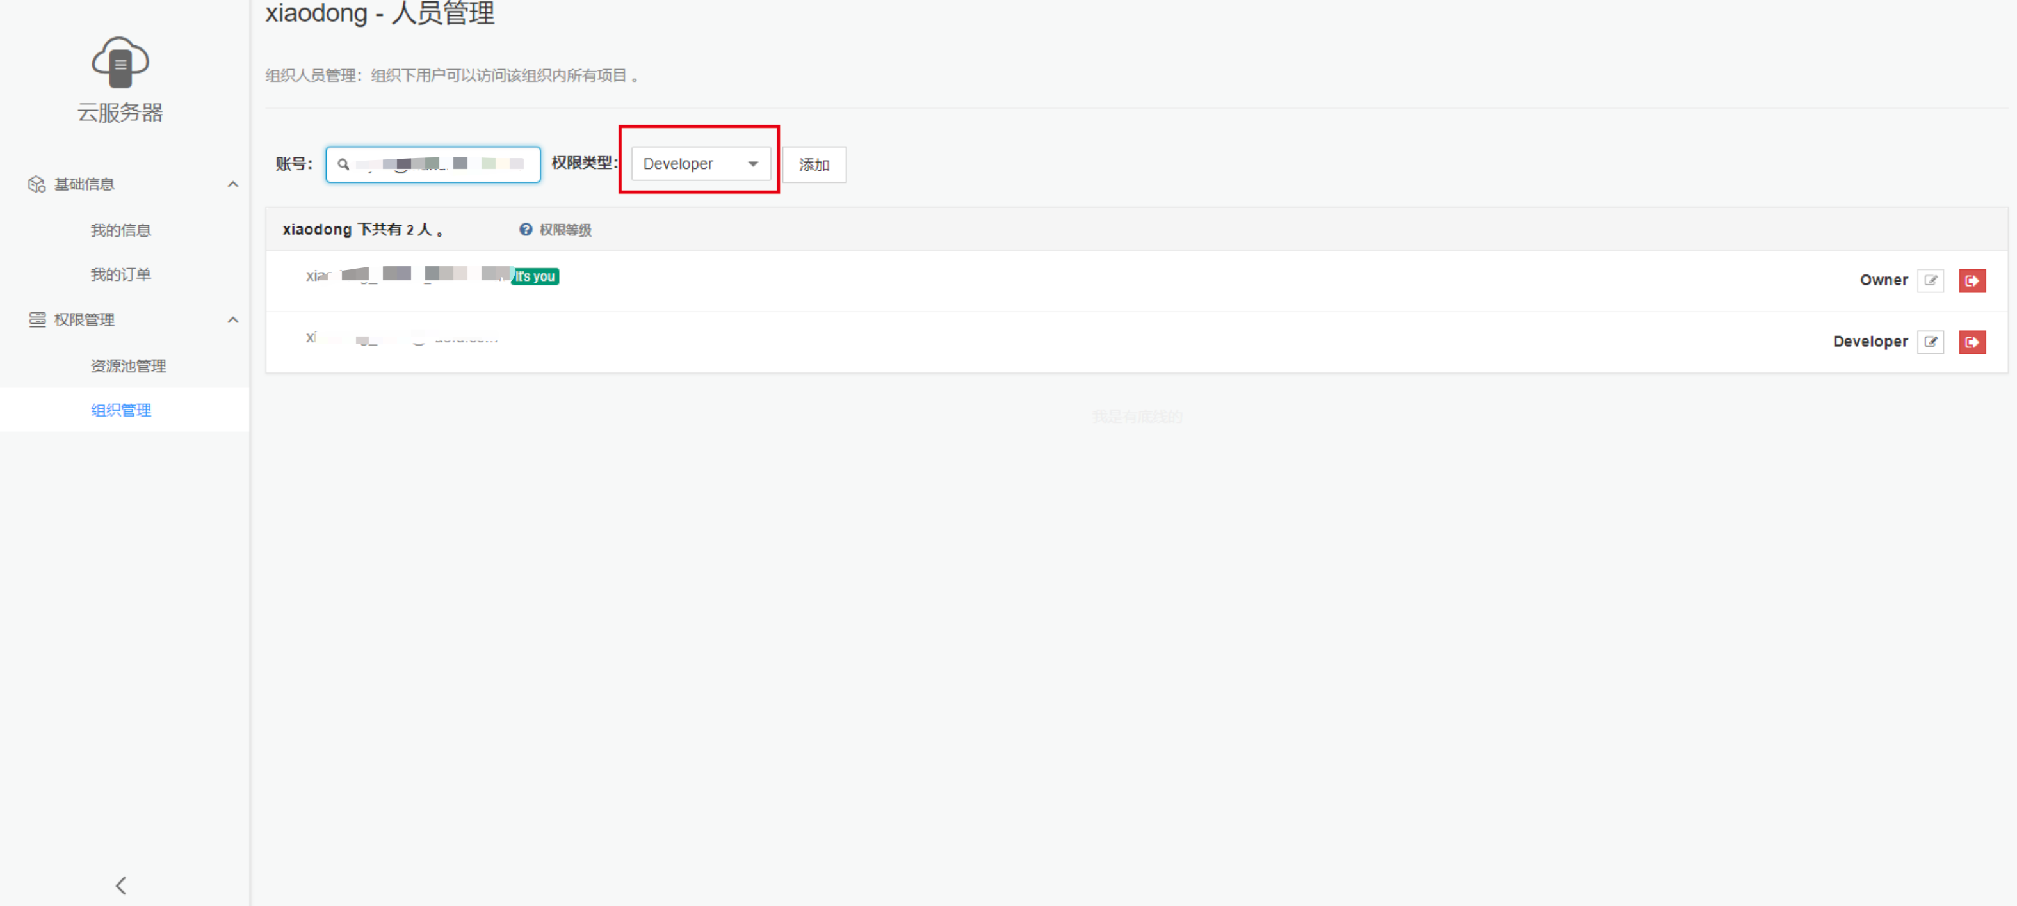Open 我的信息 menu item
This screenshot has width=2017, height=906.
(x=120, y=230)
